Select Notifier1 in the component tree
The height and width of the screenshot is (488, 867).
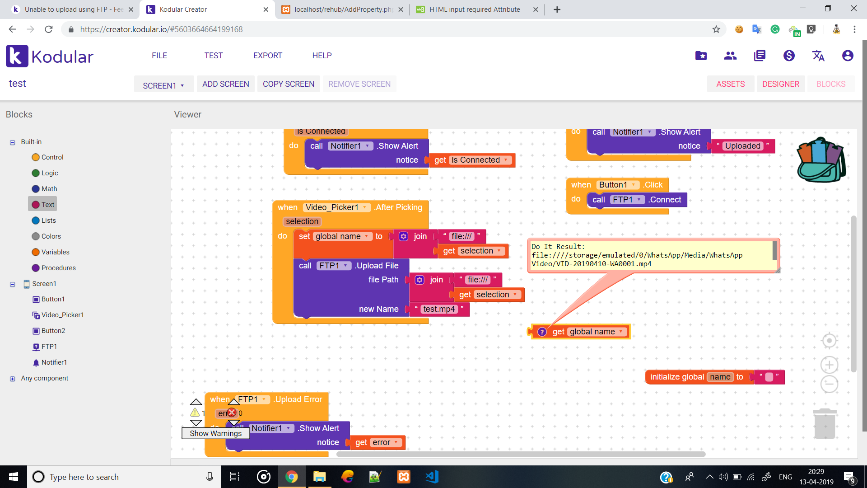pyautogui.click(x=50, y=362)
